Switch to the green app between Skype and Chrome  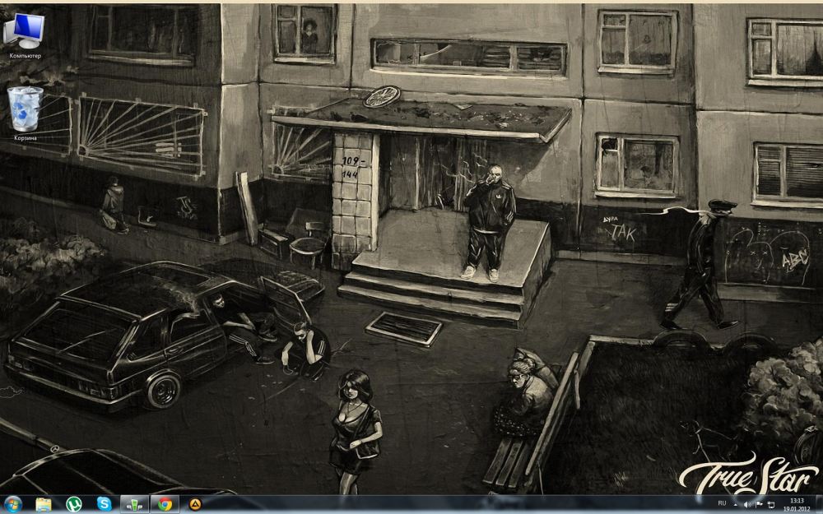[134, 505]
